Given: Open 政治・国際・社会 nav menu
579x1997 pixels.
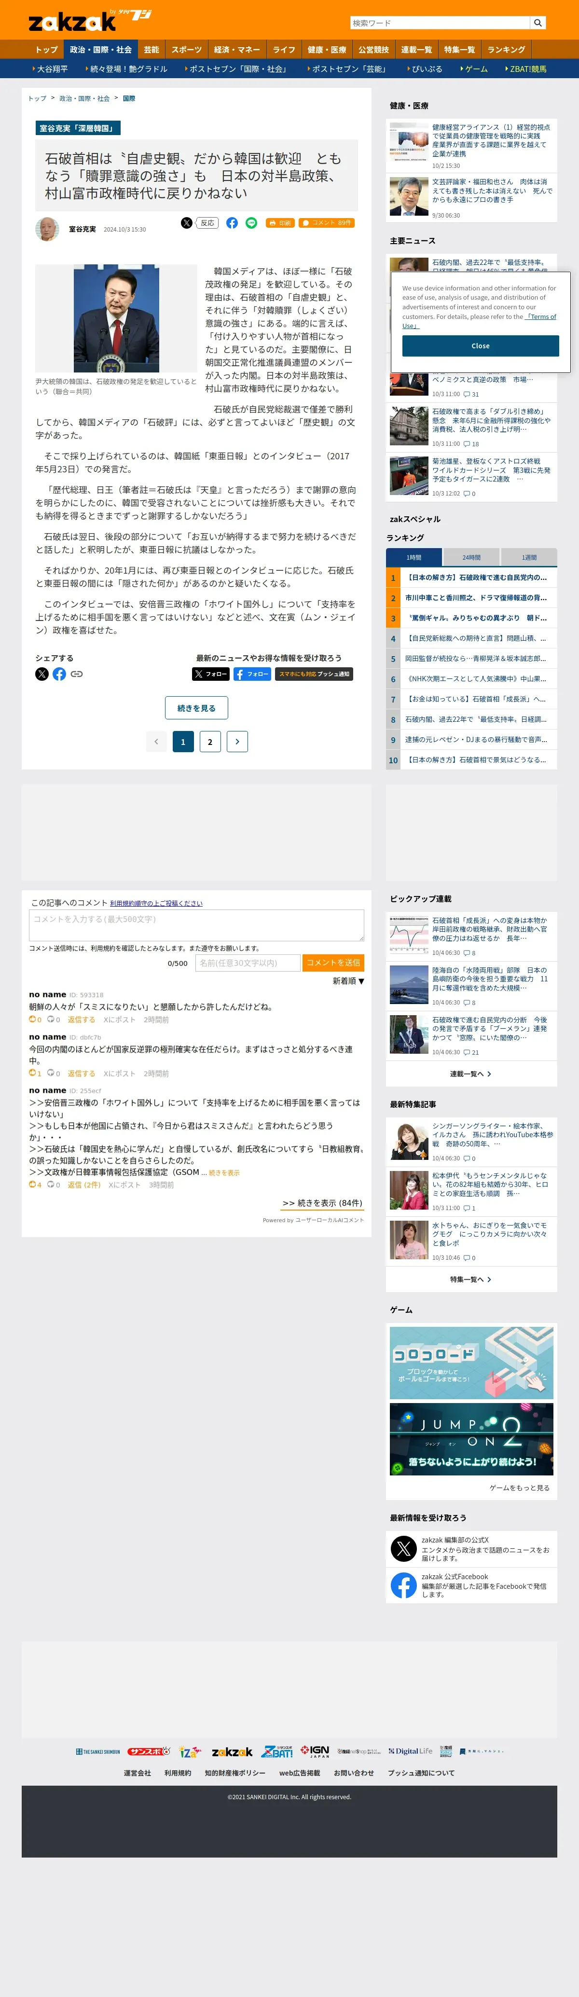Looking at the screenshot, I should pos(101,50).
